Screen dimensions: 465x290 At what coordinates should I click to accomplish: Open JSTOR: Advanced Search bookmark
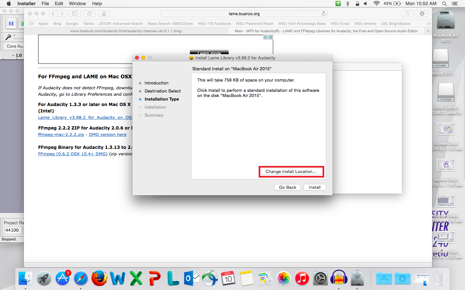[120, 24]
